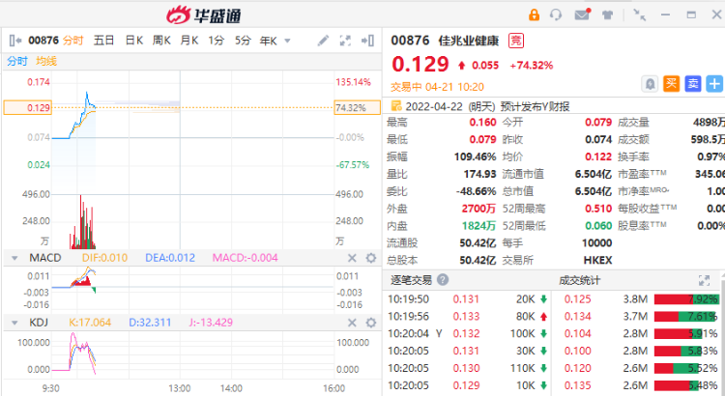This screenshot has height=396, width=725.
Task: Click the orange lock icon in title bar
Action: pos(534,14)
